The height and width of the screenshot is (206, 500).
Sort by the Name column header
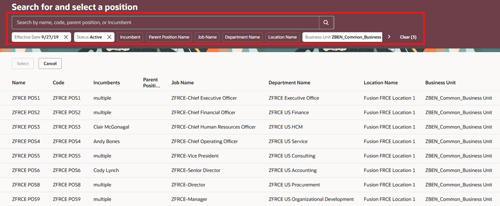point(19,83)
